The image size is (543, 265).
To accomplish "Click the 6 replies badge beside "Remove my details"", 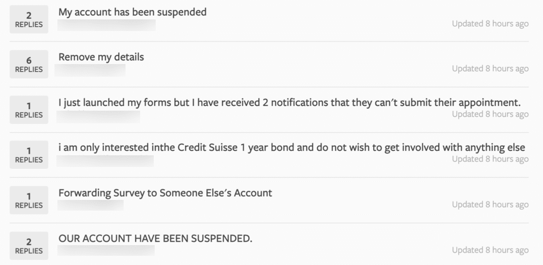I will click(x=29, y=64).
